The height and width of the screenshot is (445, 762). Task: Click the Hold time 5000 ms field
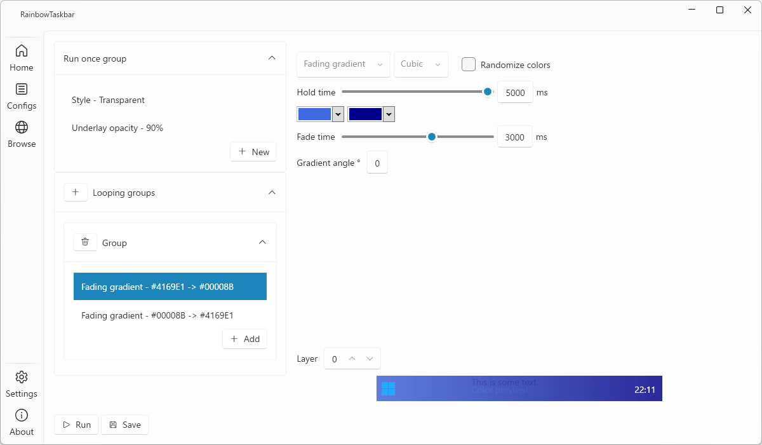515,92
